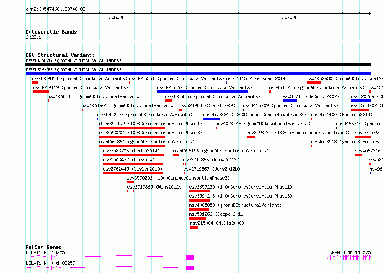Click nsv4466710 variant label
This screenshot has height=273, width=383.
359,124
